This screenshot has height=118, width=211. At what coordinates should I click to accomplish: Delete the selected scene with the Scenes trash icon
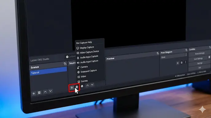39,92
